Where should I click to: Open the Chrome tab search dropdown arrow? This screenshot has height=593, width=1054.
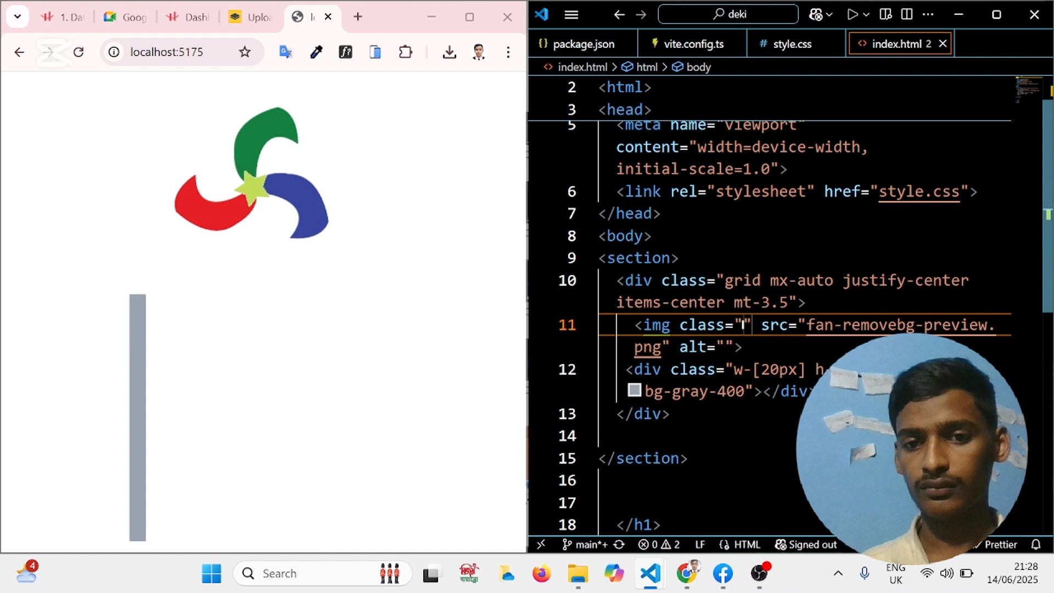tap(18, 16)
